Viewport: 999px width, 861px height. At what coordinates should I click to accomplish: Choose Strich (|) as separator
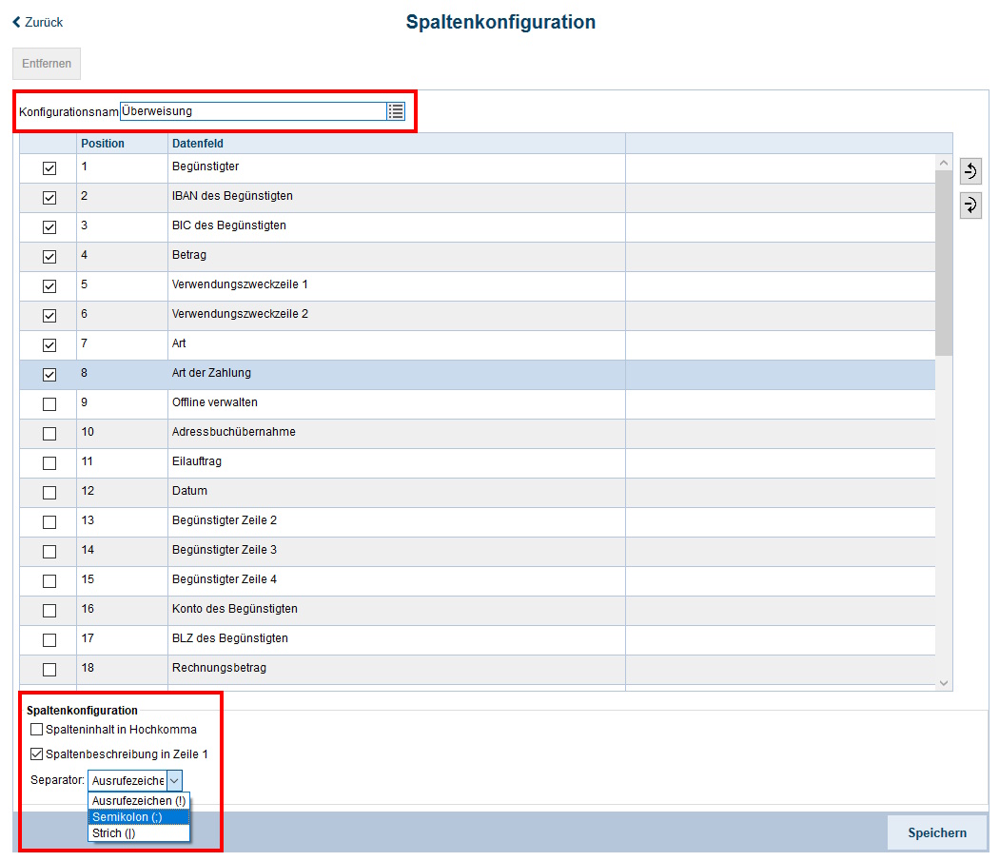click(x=114, y=833)
